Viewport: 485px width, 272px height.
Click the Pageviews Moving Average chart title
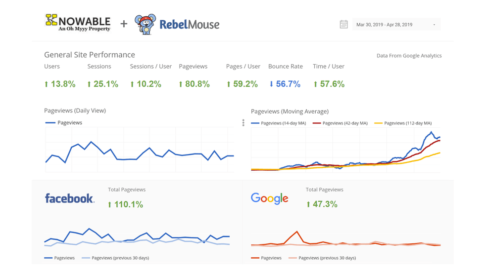290,111
